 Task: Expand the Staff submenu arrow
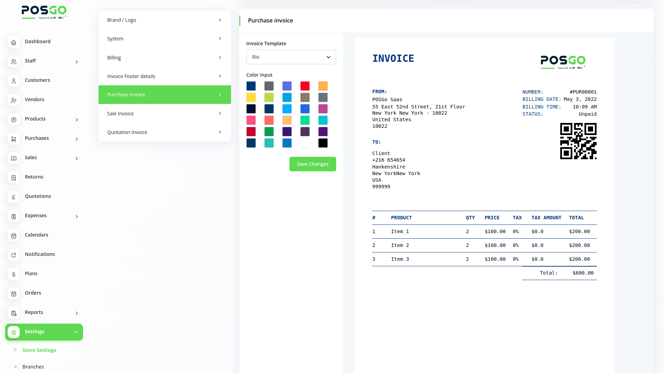click(77, 62)
